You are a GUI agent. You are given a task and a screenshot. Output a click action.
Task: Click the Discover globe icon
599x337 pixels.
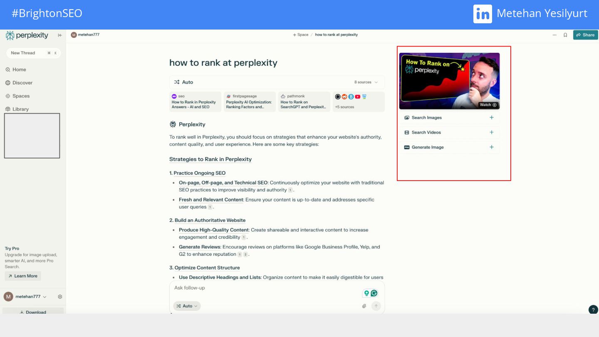pos(7,83)
